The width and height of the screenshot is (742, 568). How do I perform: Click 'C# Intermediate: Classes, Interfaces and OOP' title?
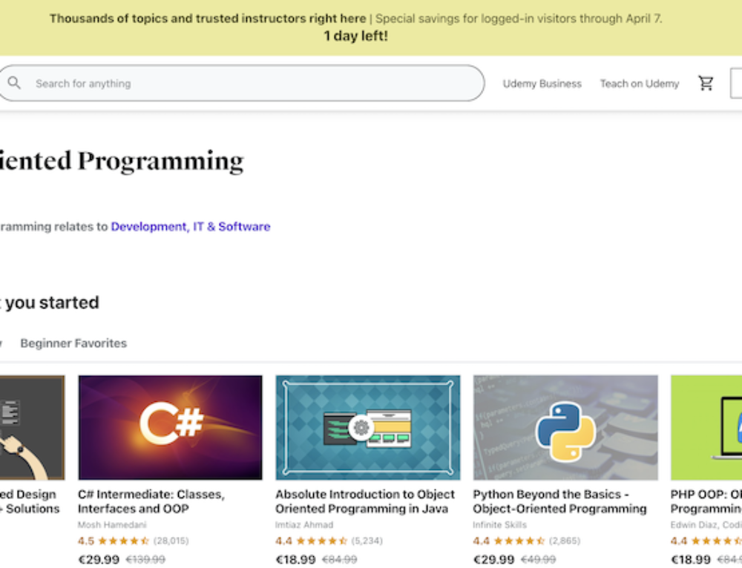tap(151, 501)
